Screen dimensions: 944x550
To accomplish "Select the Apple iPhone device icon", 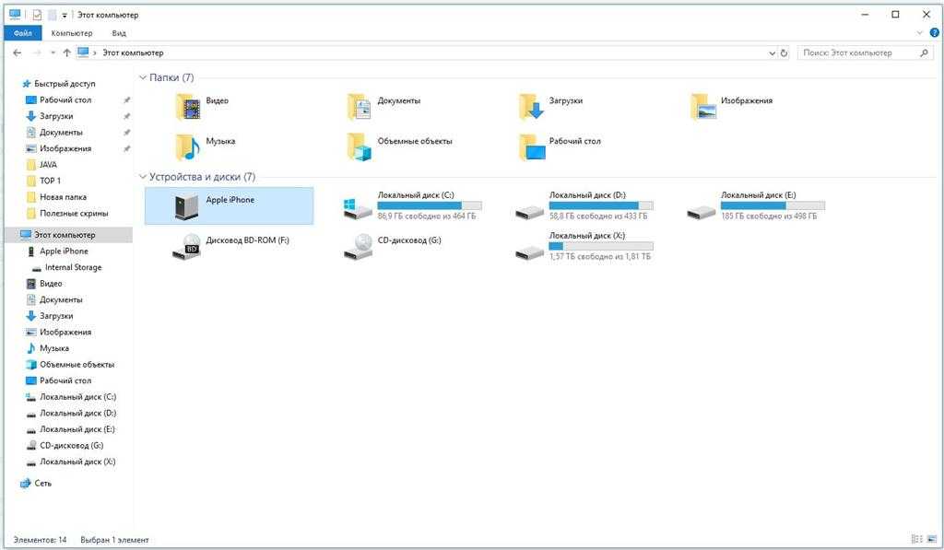I will pyautogui.click(x=186, y=206).
